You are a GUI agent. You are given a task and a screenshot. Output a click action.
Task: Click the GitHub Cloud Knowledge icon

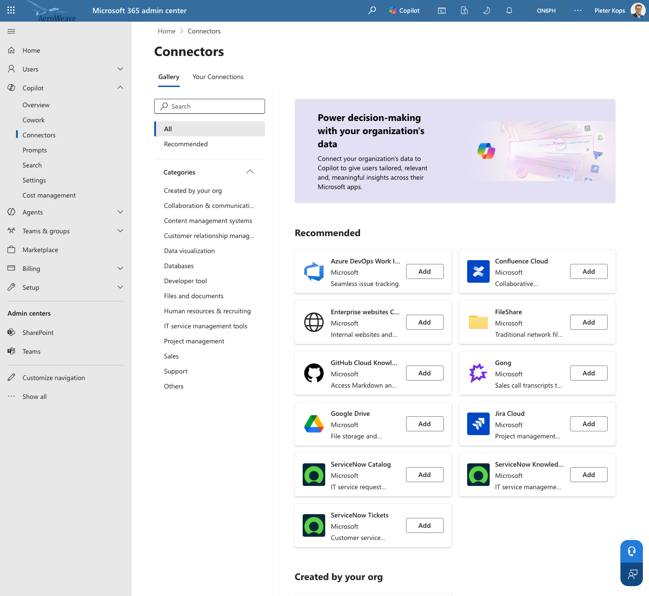pyautogui.click(x=314, y=373)
